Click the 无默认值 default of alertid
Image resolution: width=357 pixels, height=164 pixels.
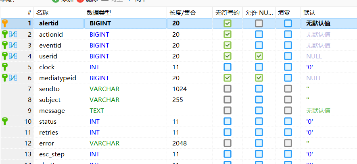(x=318, y=23)
